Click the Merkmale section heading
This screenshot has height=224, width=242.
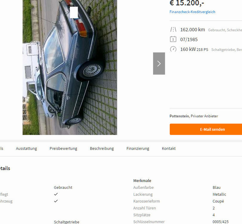coord(142,181)
